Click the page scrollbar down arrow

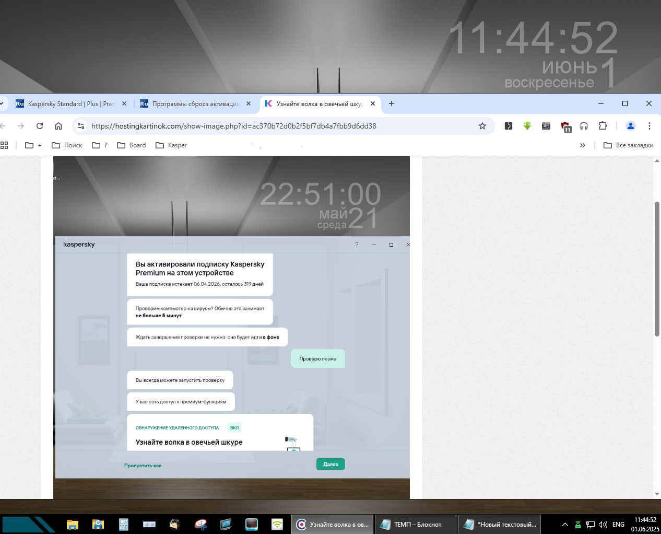tap(657, 494)
